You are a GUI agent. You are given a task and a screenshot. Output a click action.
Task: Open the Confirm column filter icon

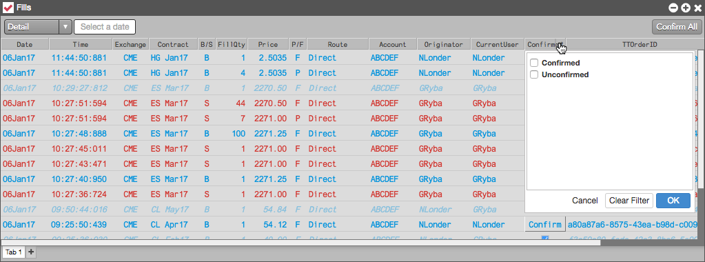561,45
